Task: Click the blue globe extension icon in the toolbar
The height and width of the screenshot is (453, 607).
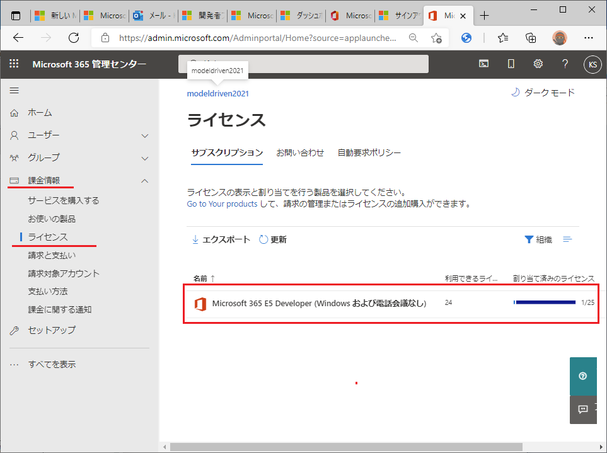Action: [x=466, y=38]
